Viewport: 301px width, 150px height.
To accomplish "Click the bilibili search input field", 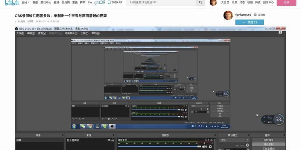I will tap(161, 3).
